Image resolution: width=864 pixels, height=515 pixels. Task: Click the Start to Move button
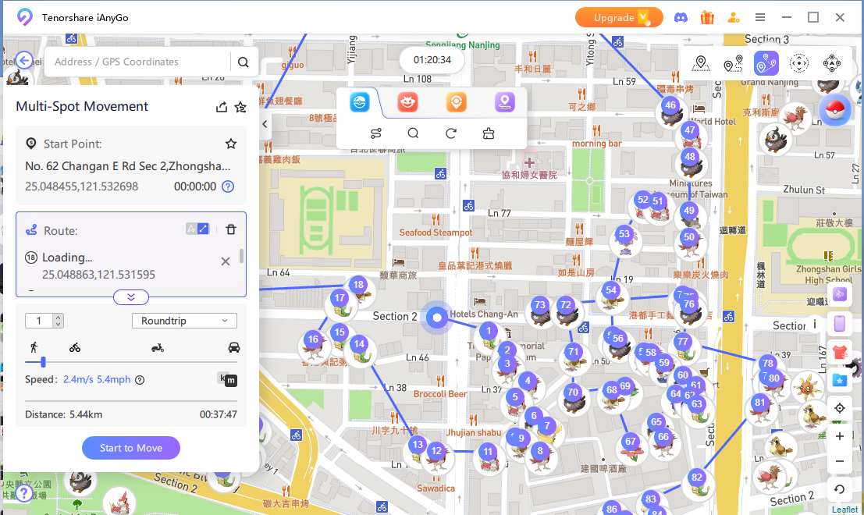131,448
